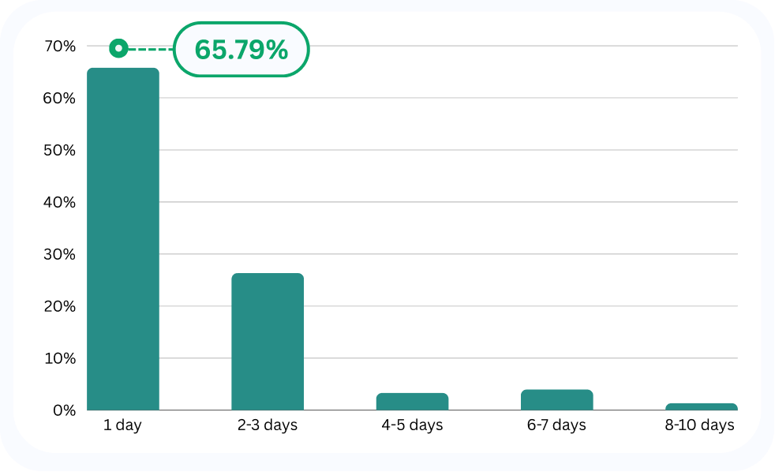Select the 2-3 days bar
Screen dimensions: 775x472
click(268, 342)
